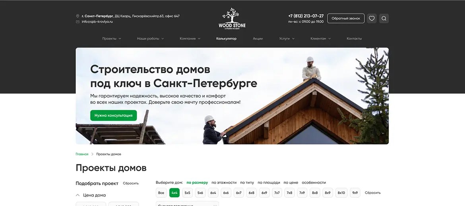Expand the Клиентам menu chevron

pyautogui.click(x=329, y=39)
